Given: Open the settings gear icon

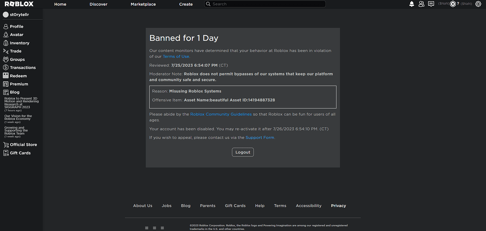Looking at the screenshot, I should (478, 4).
